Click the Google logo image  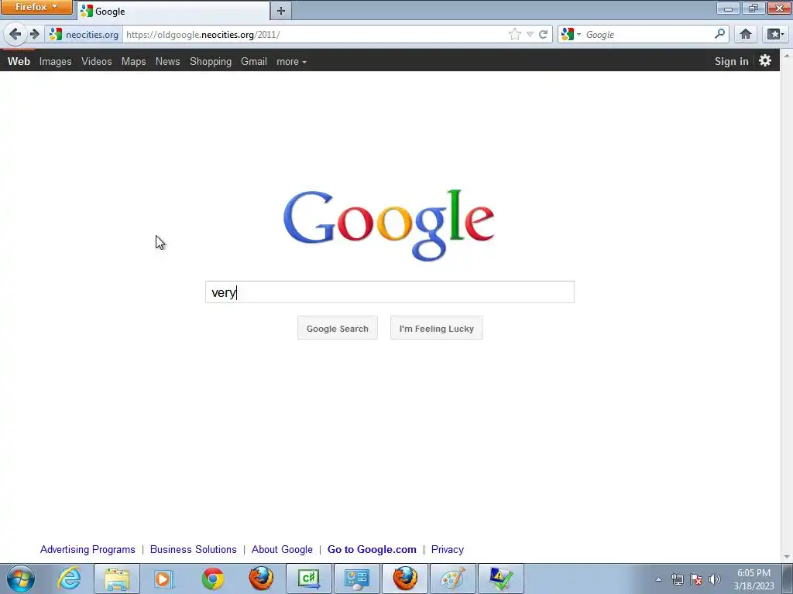pos(389,225)
